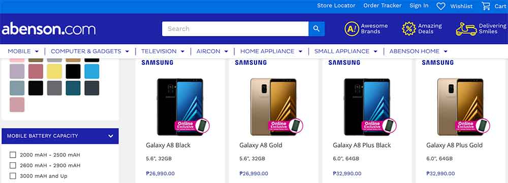
Task: Open the Wishlist heart icon
Action: tap(441, 6)
